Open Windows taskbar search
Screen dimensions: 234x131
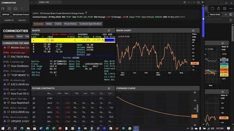[x=9, y=128]
